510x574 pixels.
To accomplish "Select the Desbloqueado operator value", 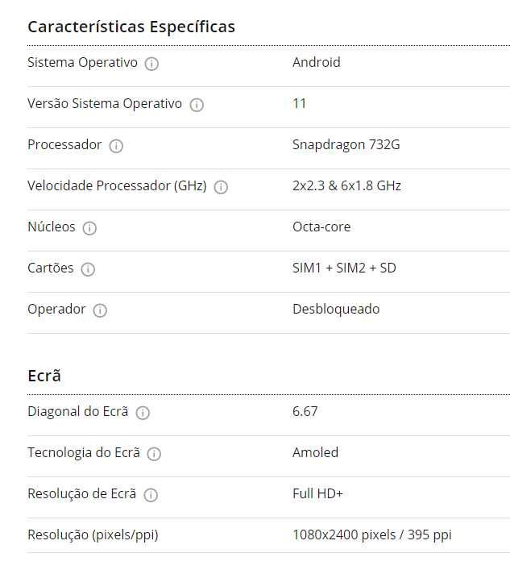I will (336, 309).
